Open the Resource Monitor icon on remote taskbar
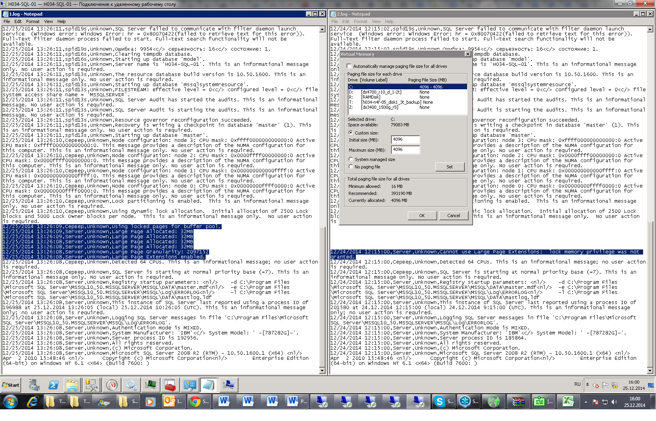This screenshot has height=421, width=656. pyautogui.click(x=151, y=385)
